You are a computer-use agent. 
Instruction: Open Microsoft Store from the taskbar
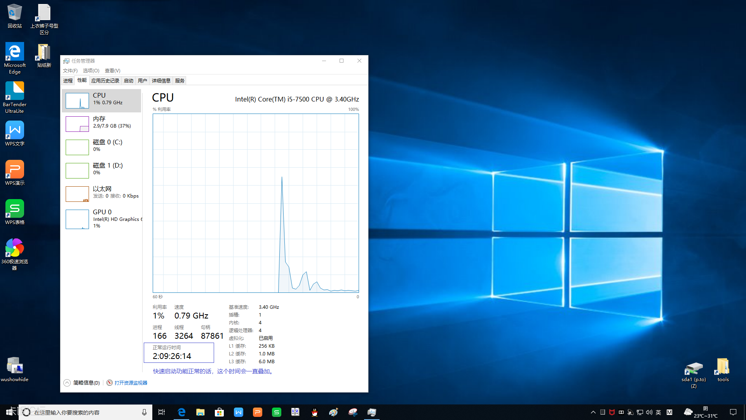tap(220, 412)
